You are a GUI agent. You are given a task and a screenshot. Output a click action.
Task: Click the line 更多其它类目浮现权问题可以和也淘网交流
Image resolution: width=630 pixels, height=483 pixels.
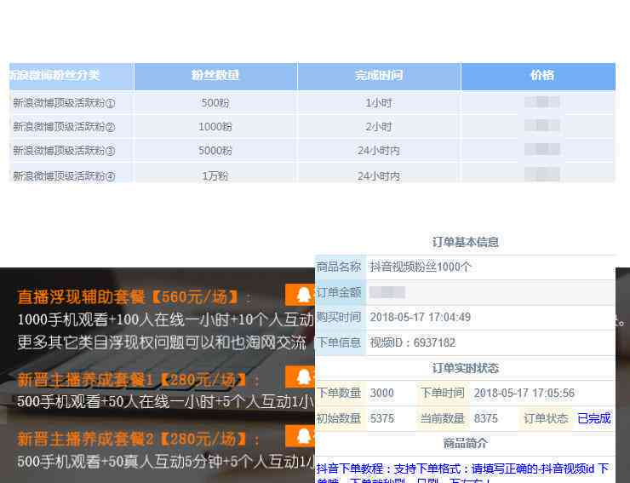pyautogui.click(x=162, y=342)
